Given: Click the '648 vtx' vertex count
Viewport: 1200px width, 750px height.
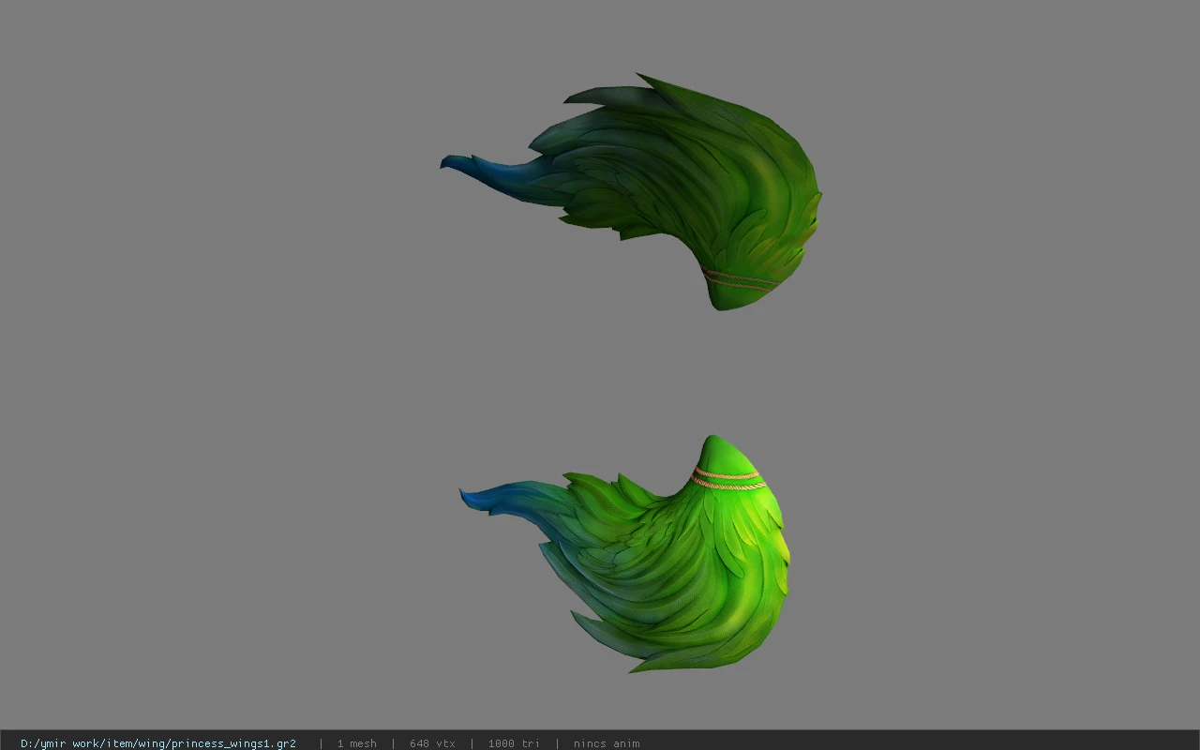Looking at the screenshot, I should [x=432, y=743].
